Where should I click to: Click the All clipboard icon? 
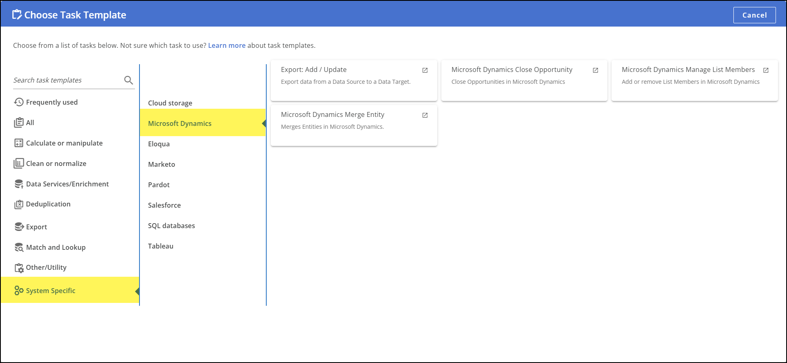click(19, 123)
